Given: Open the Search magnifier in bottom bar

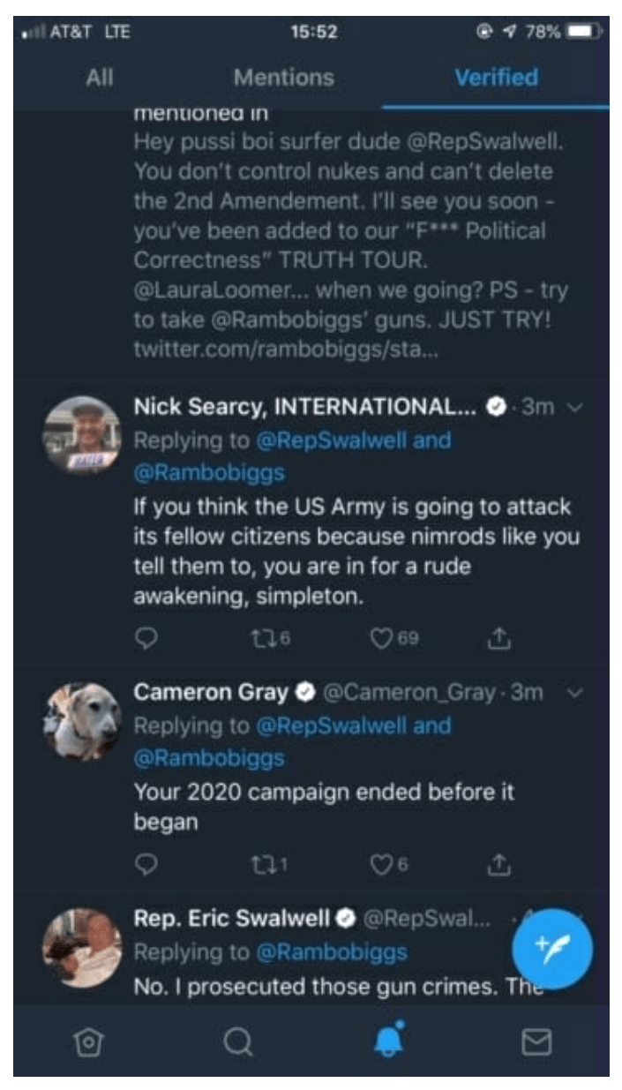Looking at the screenshot, I should click(x=237, y=1043).
